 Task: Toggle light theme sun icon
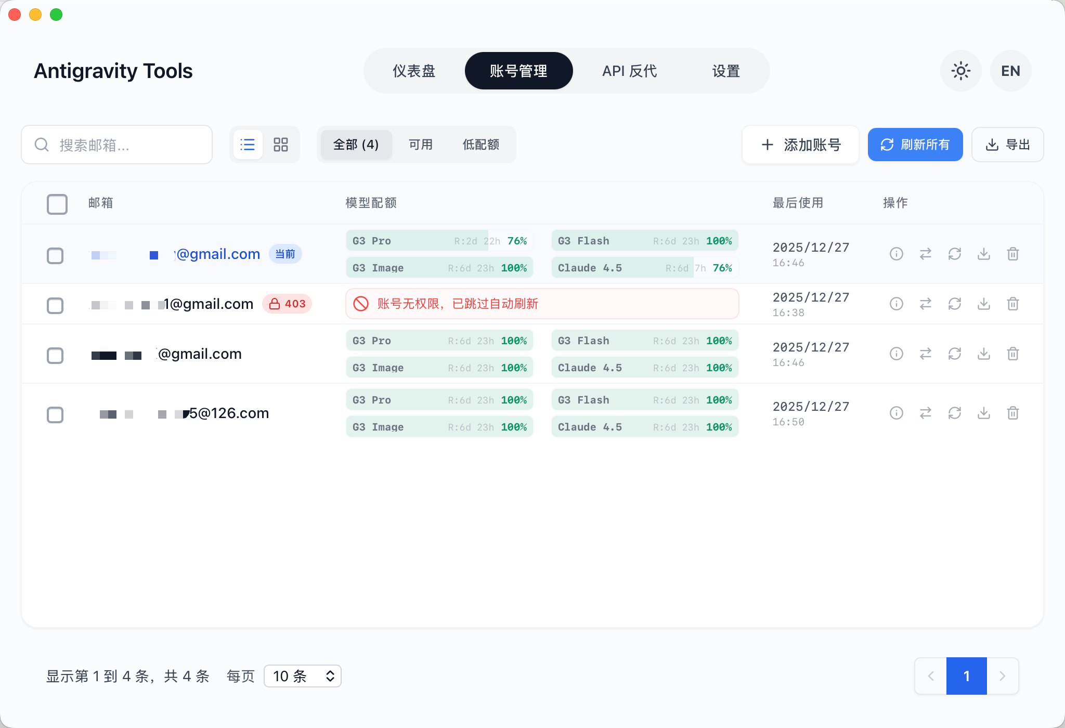(960, 71)
